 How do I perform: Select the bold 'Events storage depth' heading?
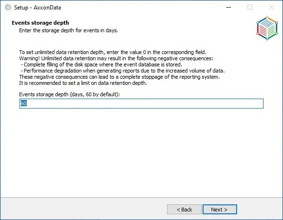40,23
